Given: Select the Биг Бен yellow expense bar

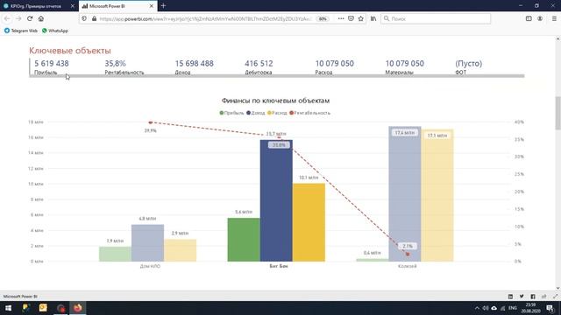Looking at the screenshot, I should click(309, 222).
